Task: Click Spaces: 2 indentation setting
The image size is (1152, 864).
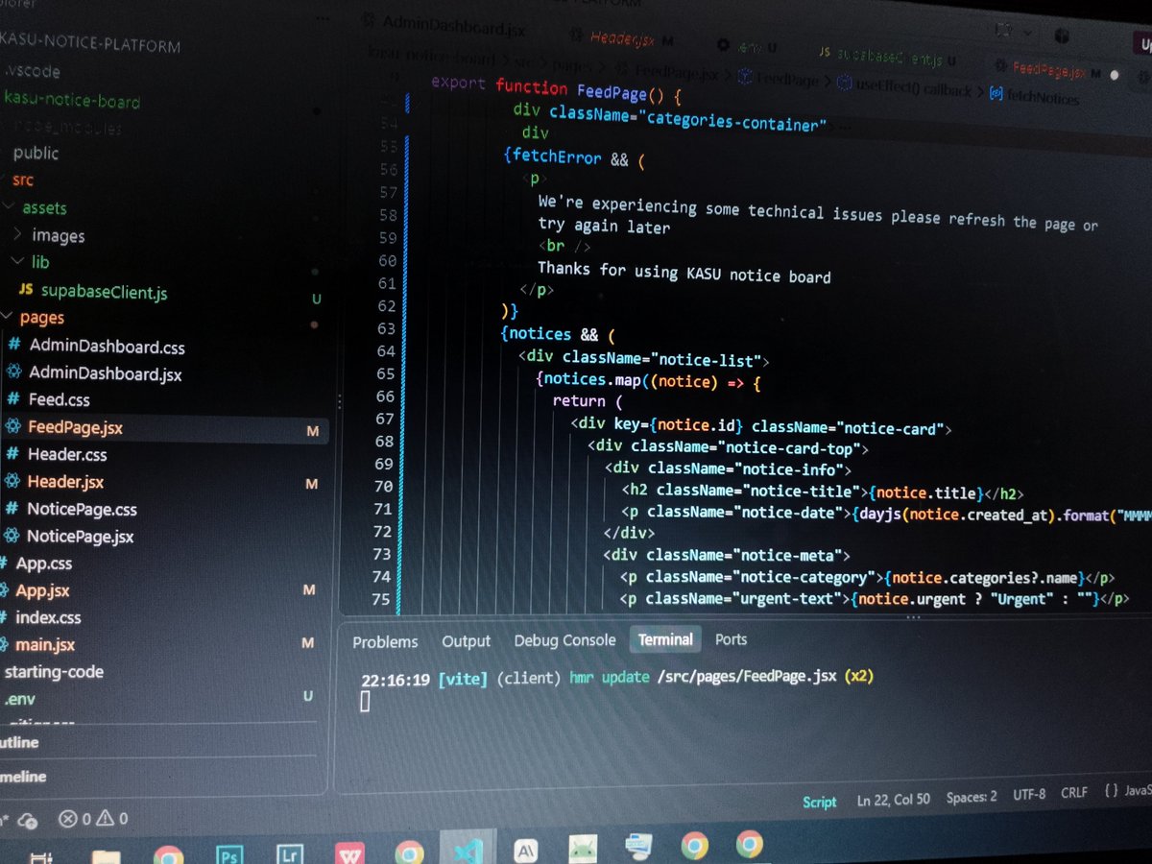Action: [971, 797]
